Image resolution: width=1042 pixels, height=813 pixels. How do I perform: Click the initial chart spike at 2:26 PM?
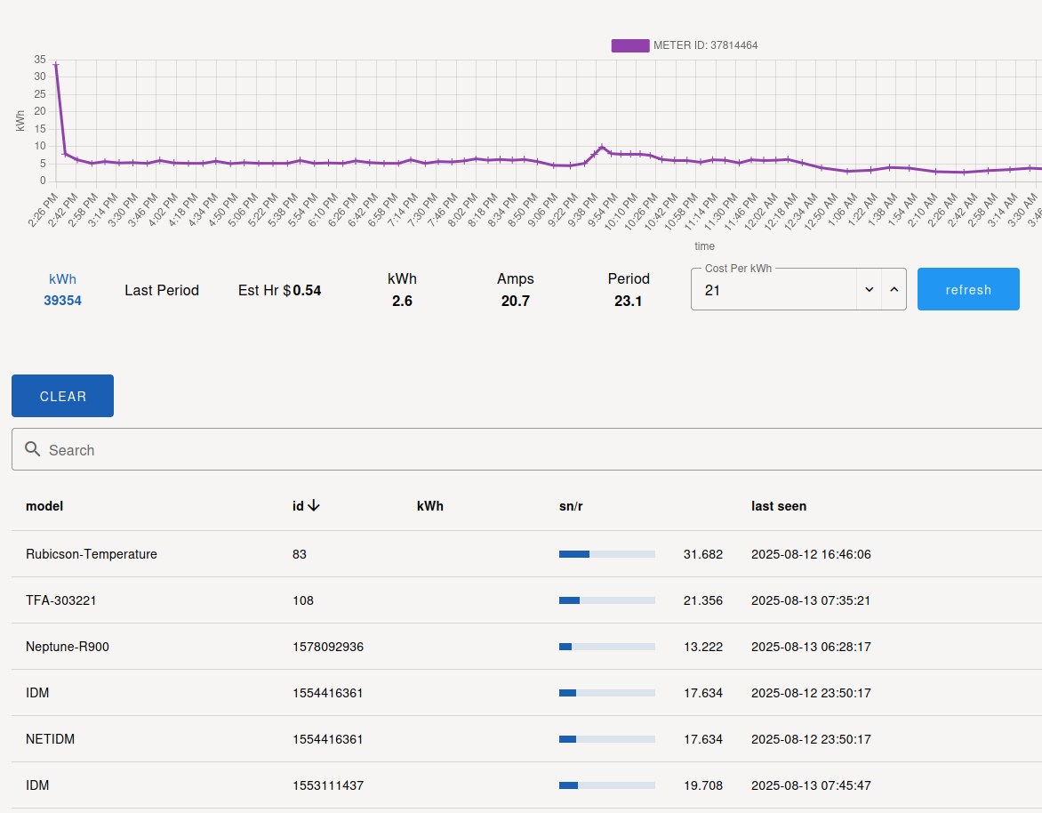tap(56, 64)
